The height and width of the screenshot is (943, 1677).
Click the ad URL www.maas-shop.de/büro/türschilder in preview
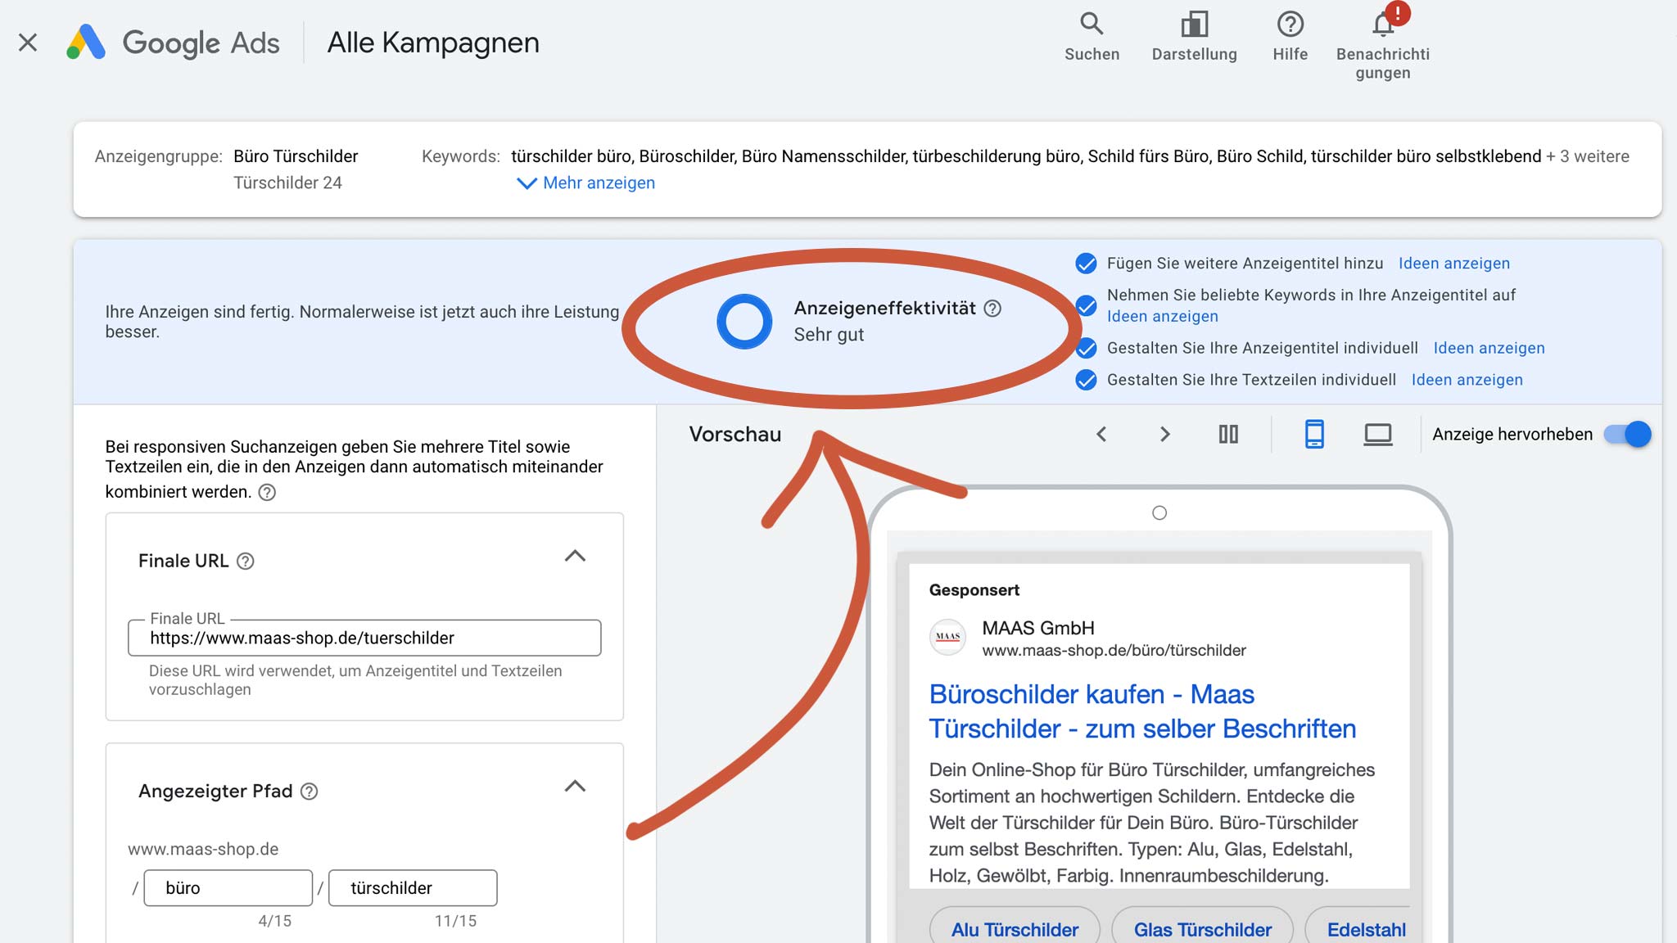click(x=1114, y=651)
